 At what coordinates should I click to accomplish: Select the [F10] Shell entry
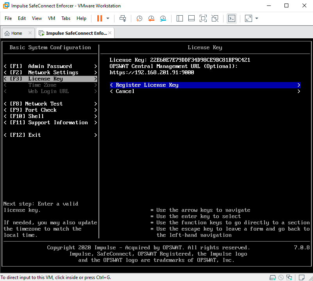point(50,116)
